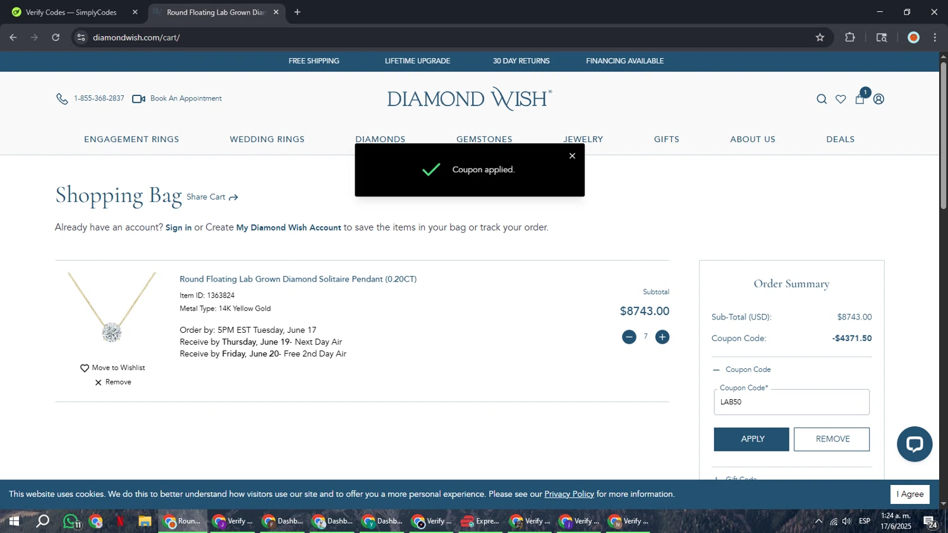Click the Coupon Code input field
Screen dimensions: 948x533
[791, 402]
